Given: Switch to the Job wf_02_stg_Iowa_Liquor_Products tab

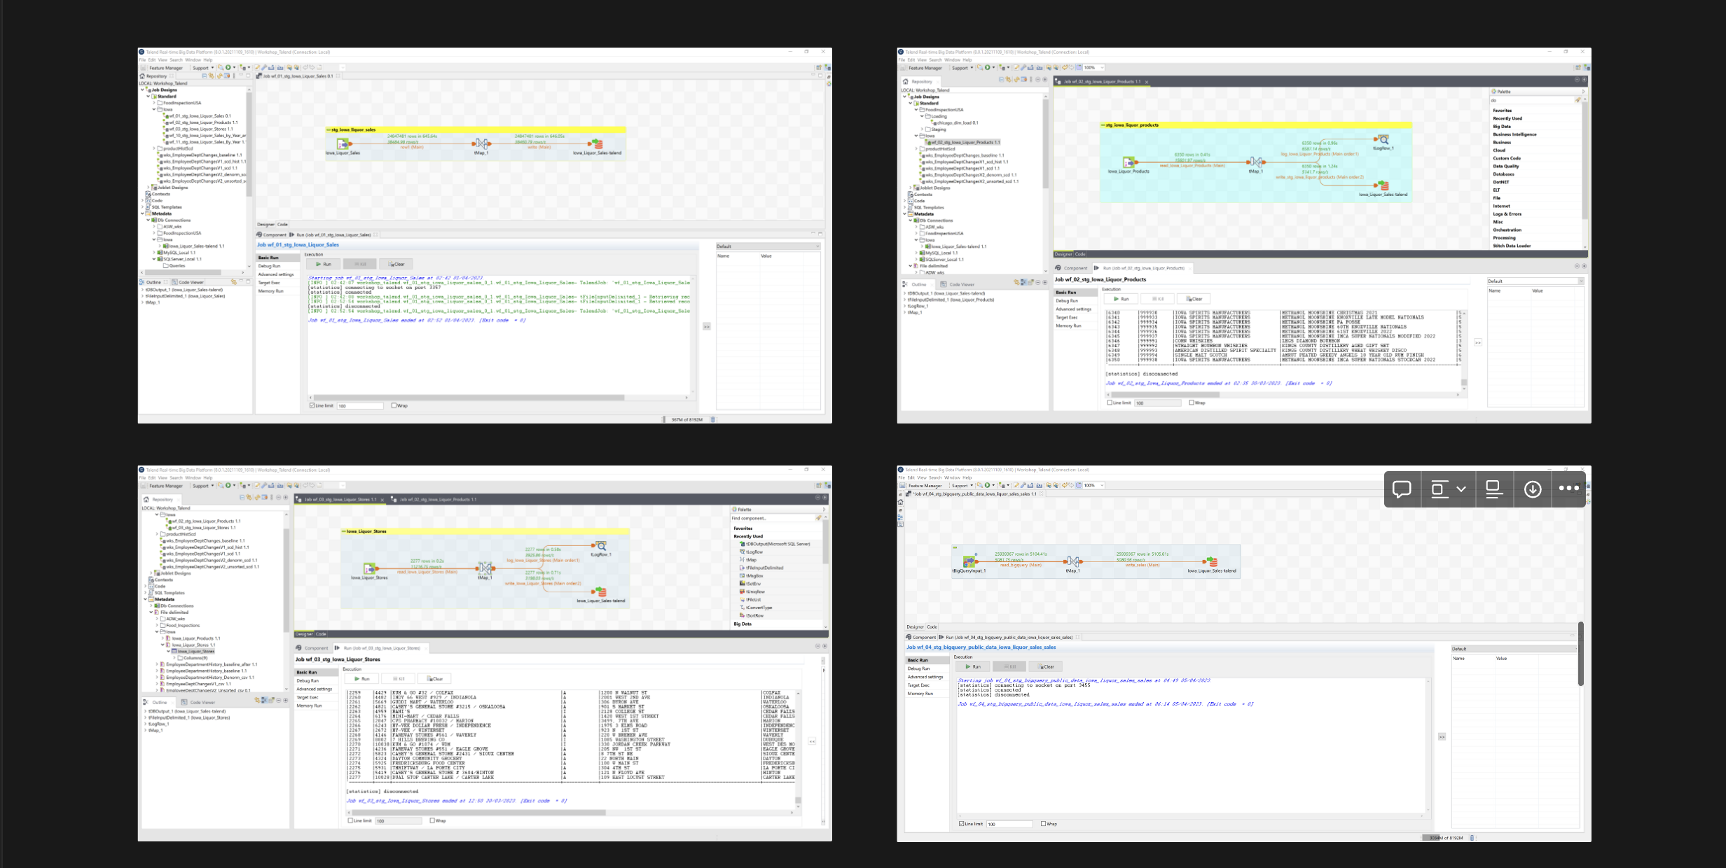Looking at the screenshot, I should click(x=438, y=499).
